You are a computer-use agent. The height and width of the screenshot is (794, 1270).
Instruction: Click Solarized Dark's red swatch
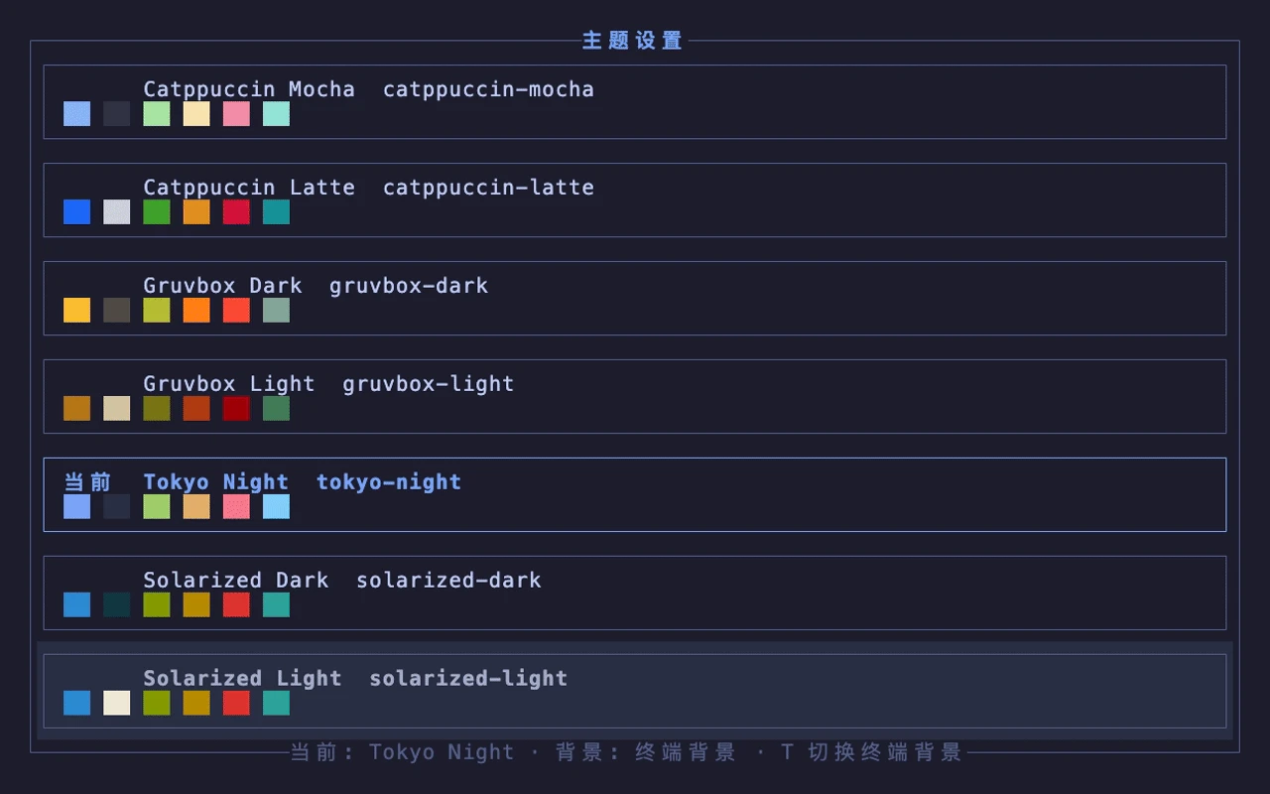[236, 605]
